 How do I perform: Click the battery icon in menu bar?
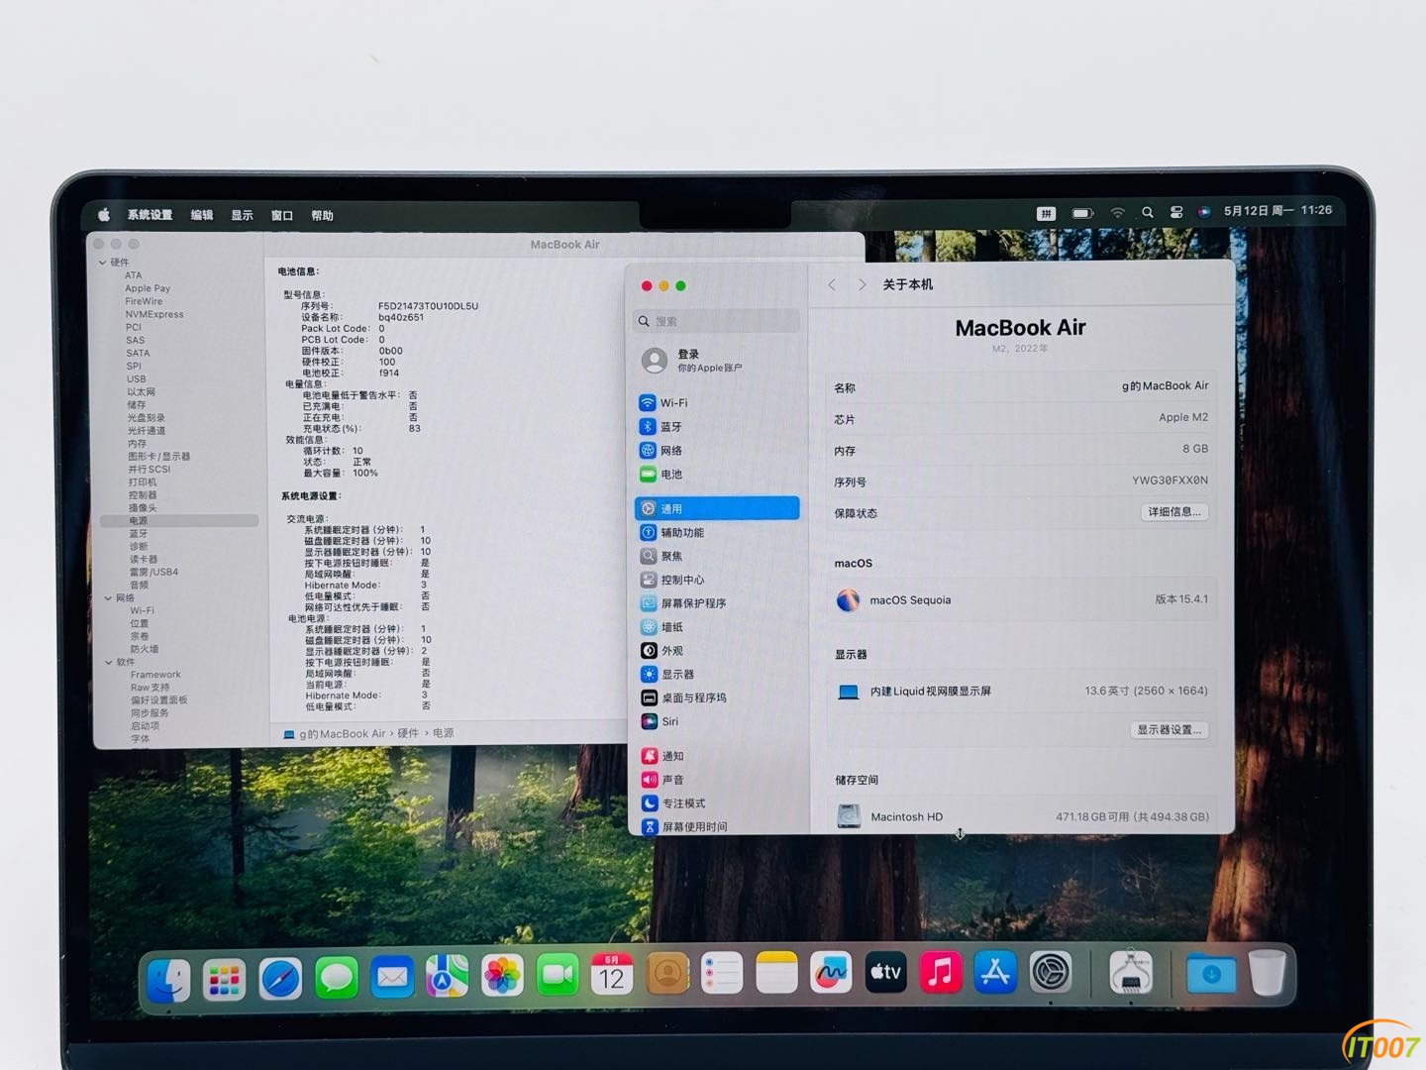(1082, 213)
